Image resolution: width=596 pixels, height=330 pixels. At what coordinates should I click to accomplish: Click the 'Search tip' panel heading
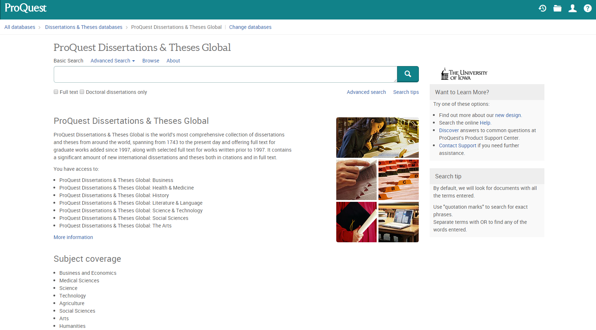[x=448, y=176]
